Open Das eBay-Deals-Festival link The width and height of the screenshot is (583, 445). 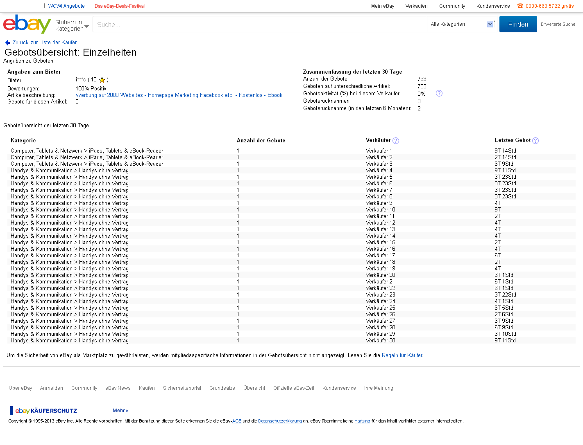(x=120, y=6)
